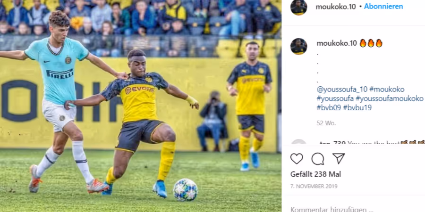The width and height of the screenshot is (425, 212).
Task: Open moukoko.10 username in header
Action: (x=336, y=7)
